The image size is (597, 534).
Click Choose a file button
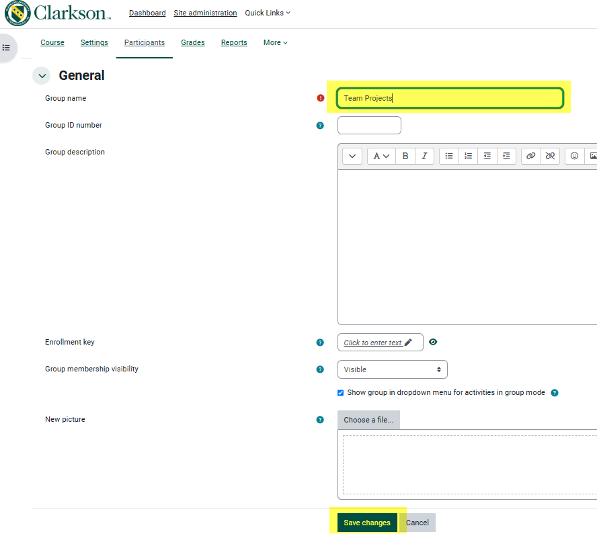click(x=368, y=420)
